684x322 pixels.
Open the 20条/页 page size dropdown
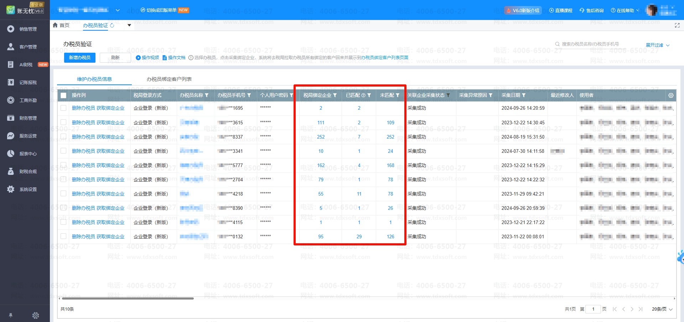click(662, 309)
